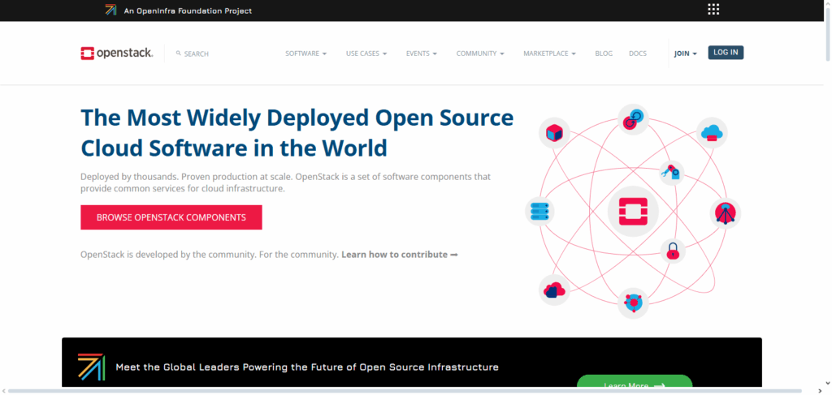
Task: Click the robot arm icon in diagram
Action: point(670,172)
